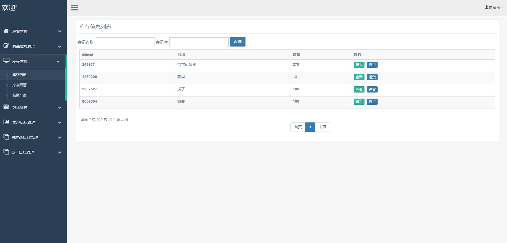Click the hamburger menu icon to toggle sidebar

(x=75, y=8)
